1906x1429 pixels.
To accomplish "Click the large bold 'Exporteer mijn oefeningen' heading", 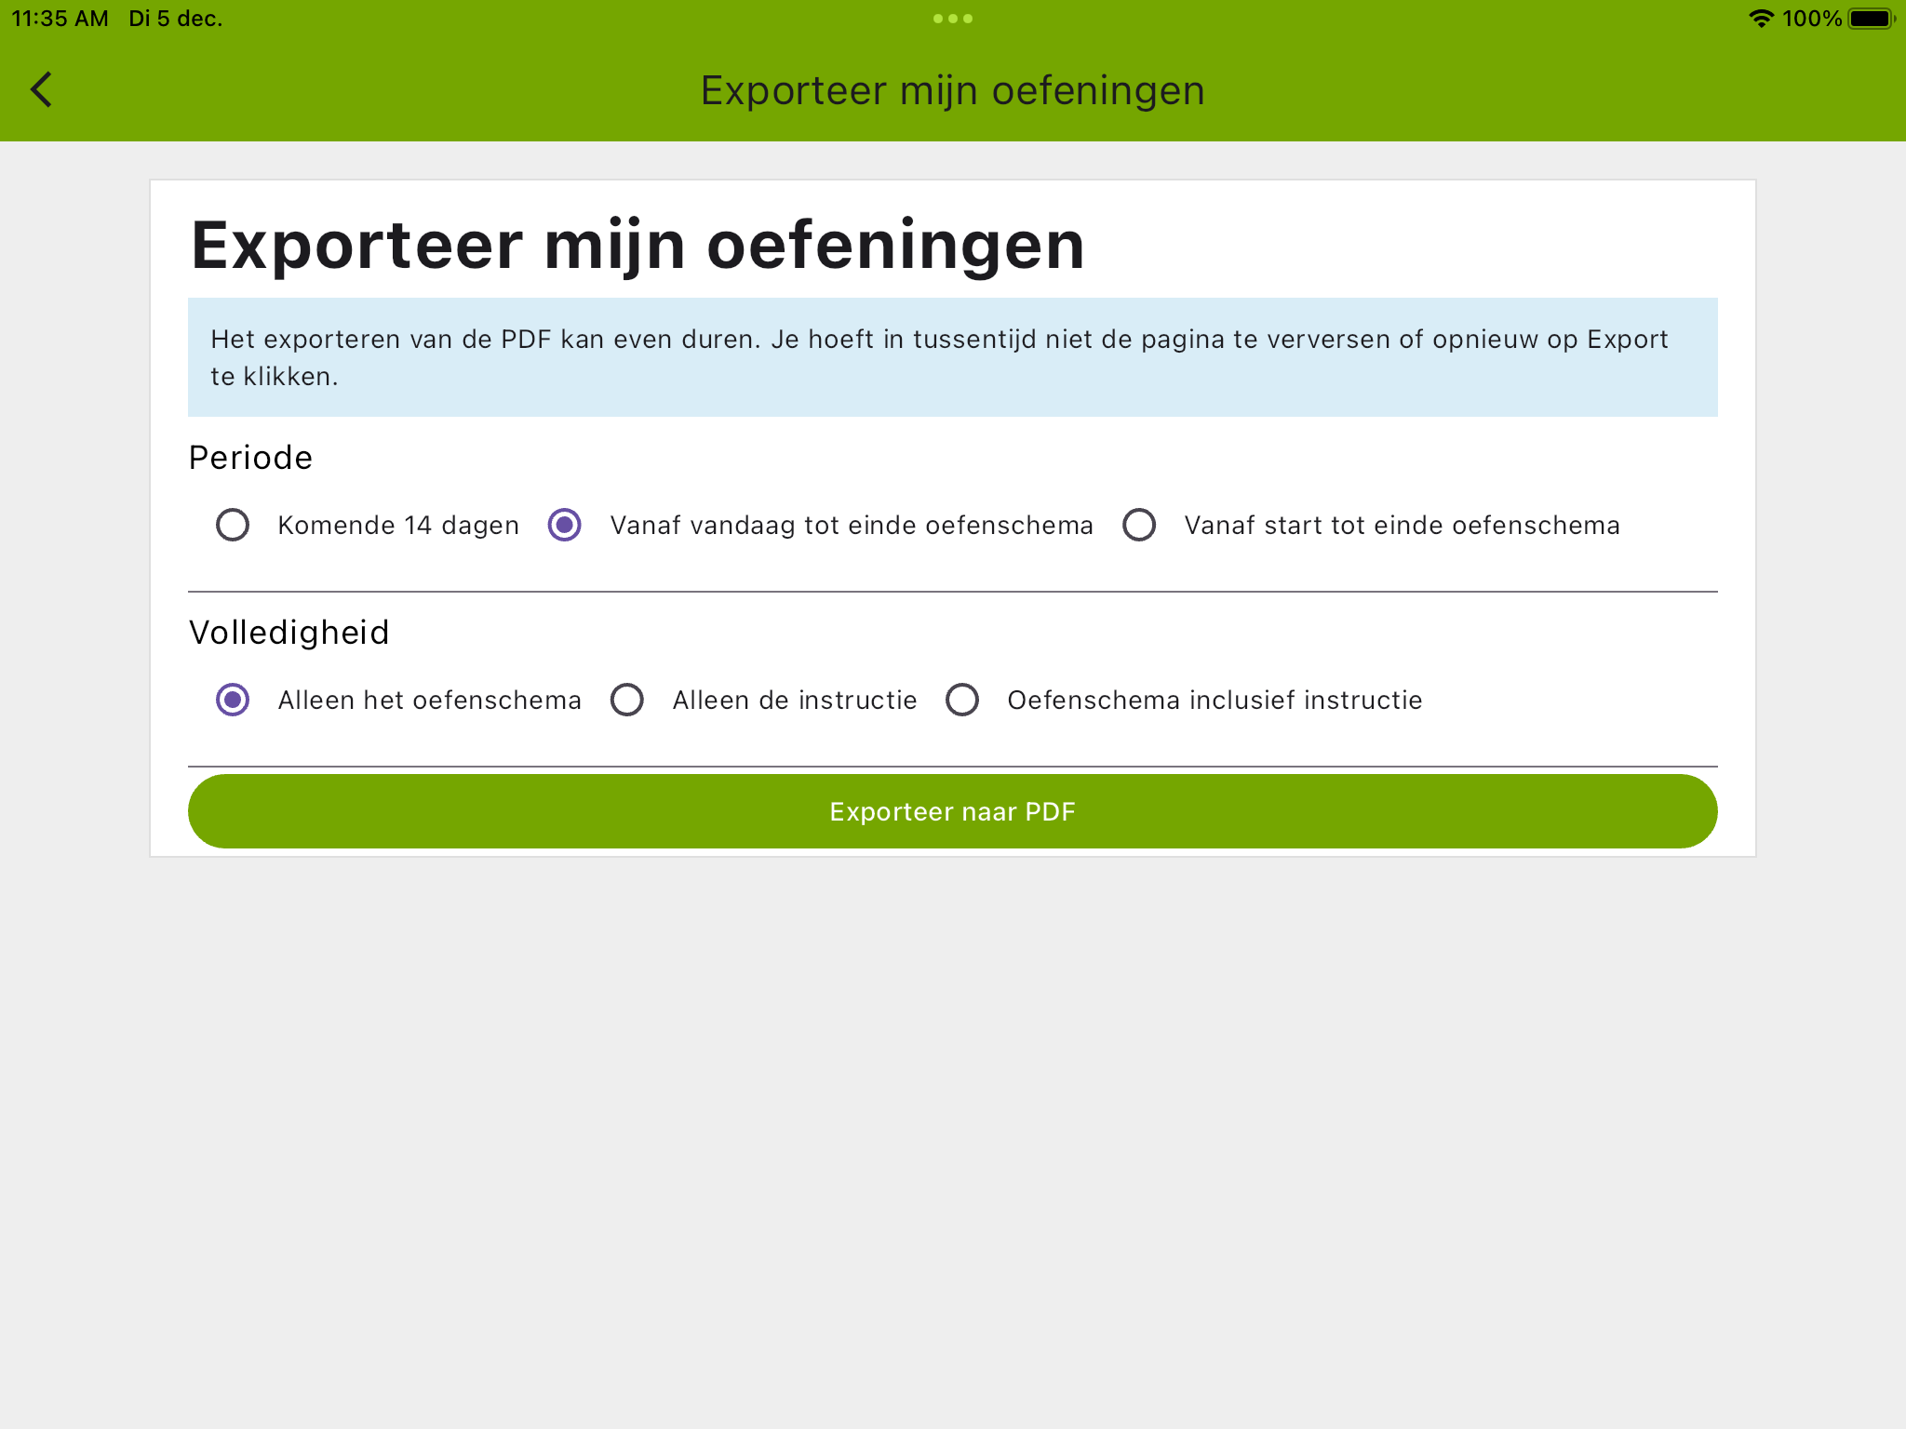I will (638, 246).
